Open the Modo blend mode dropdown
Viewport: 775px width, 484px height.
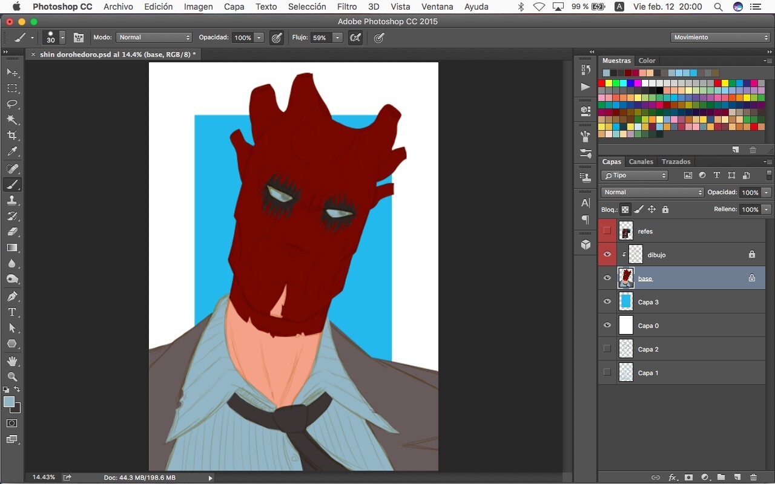point(154,38)
